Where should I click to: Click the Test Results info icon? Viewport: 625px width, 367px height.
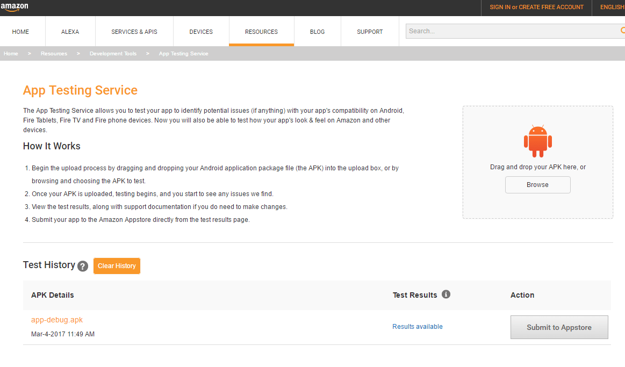(x=446, y=294)
